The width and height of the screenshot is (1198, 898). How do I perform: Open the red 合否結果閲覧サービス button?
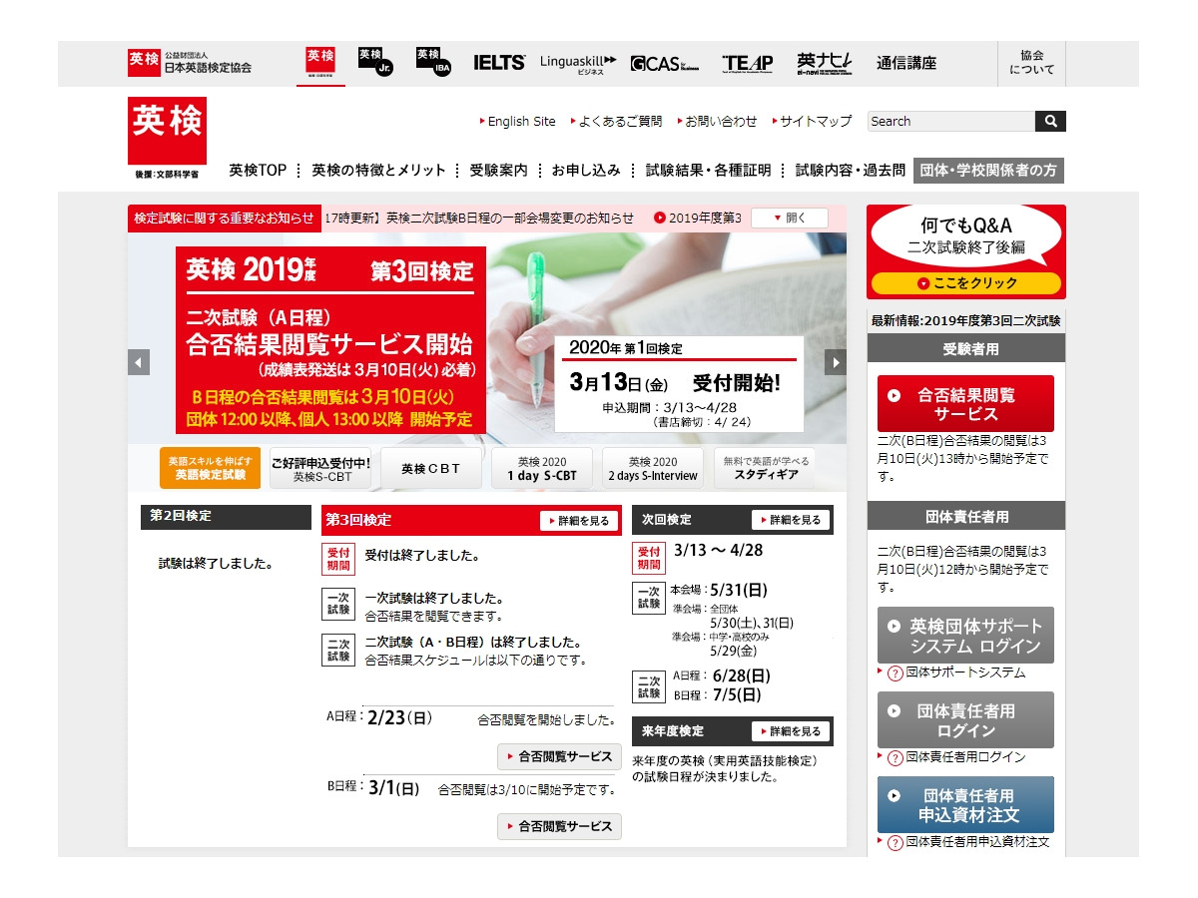[965, 404]
